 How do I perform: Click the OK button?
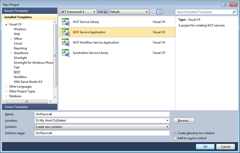[205, 146]
